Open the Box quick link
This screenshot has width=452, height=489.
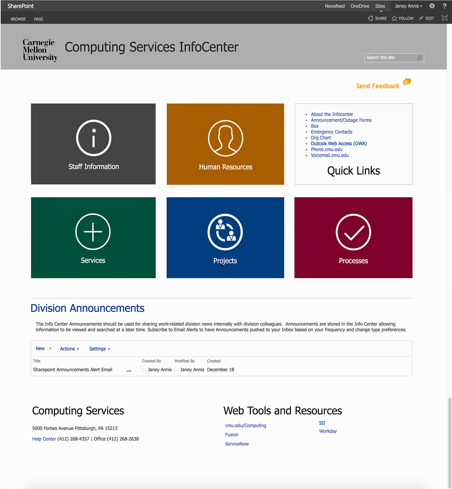[315, 126]
